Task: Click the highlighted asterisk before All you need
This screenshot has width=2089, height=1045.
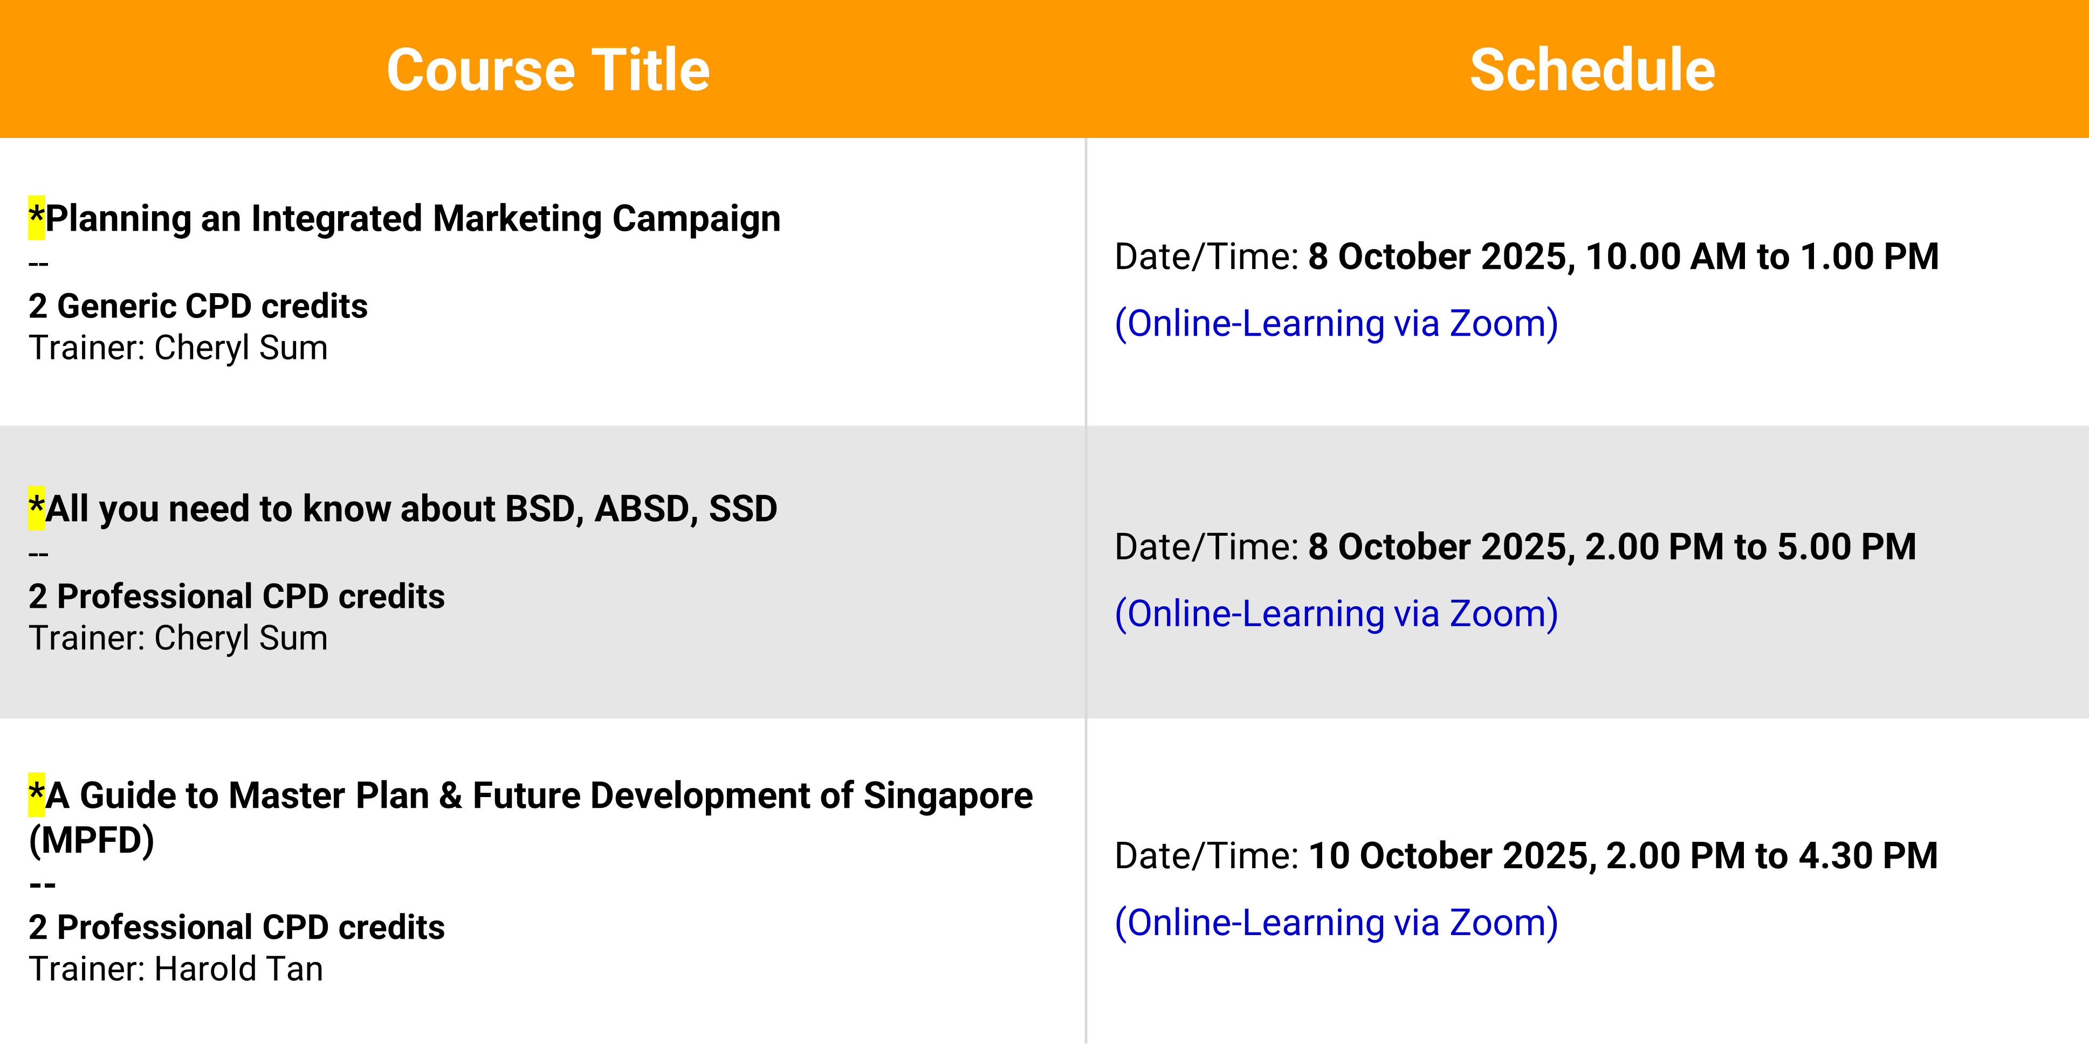Action: (x=37, y=508)
